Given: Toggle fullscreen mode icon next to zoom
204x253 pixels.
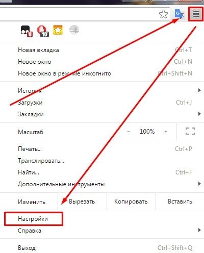Looking at the screenshot, I should (x=190, y=131).
